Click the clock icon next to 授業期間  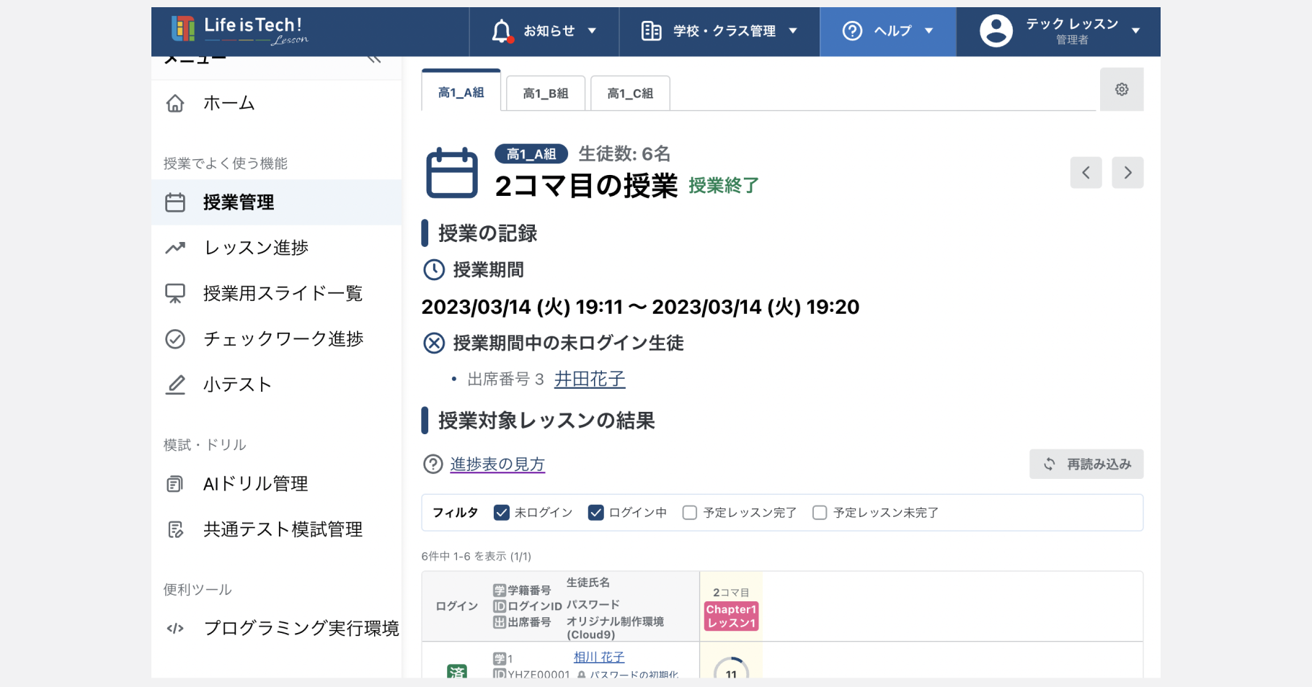click(434, 270)
